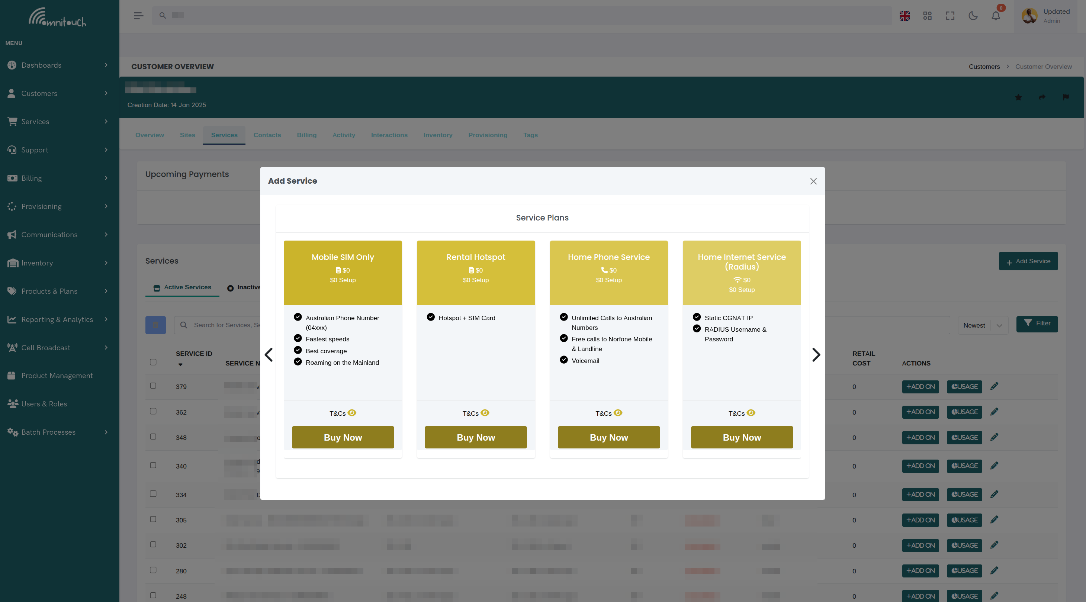Enter fullscreen using the expand icon
This screenshot has width=1086, height=602.
click(950, 15)
